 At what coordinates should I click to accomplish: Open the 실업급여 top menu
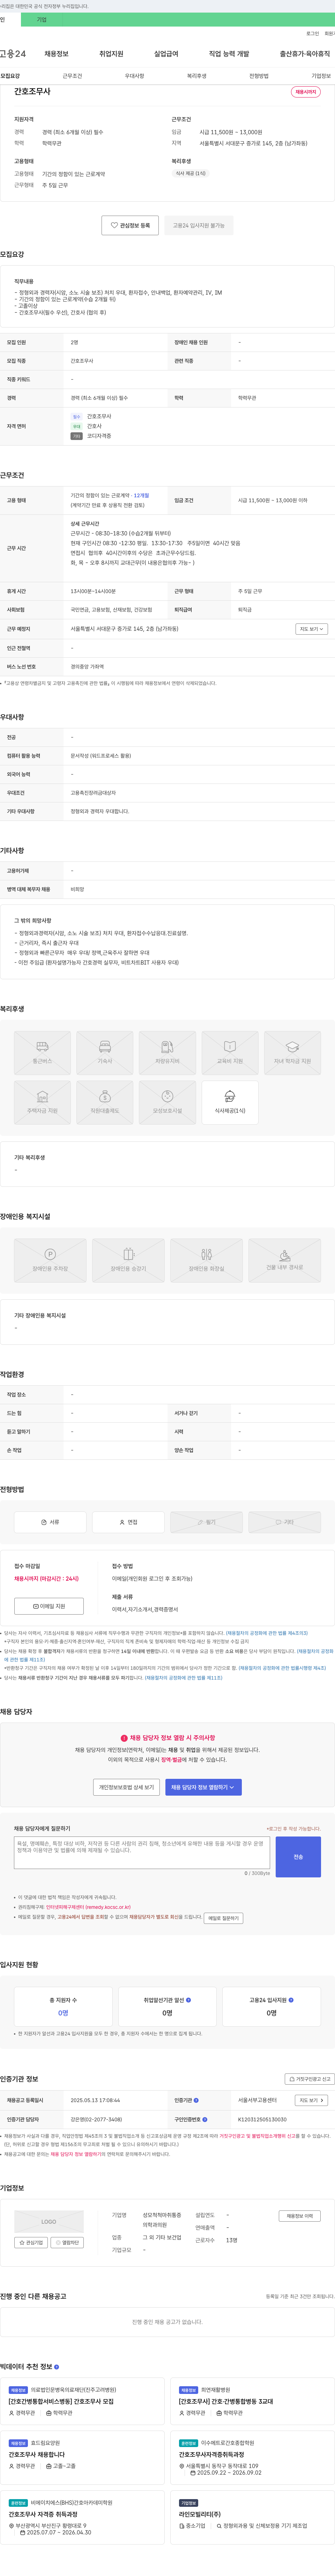tap(166, 54)
